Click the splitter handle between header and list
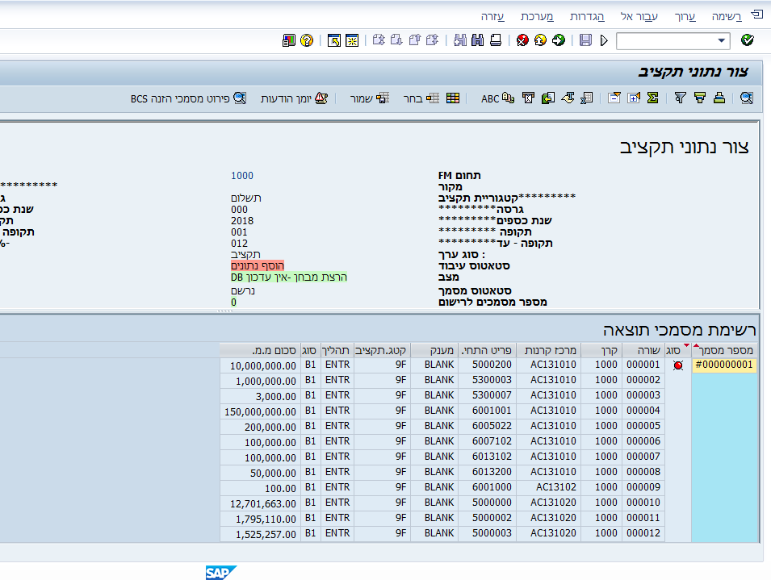The width and height of the screenshot is (771, 580). [225, 311]
